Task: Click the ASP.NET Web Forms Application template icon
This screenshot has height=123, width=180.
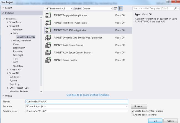Action: point(48,23)
